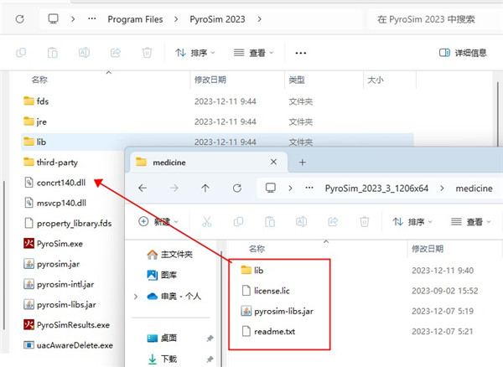Open Desktop (桌面) quick access item
The width and height of the screenshot is (503, 367).
pos(162,338)
